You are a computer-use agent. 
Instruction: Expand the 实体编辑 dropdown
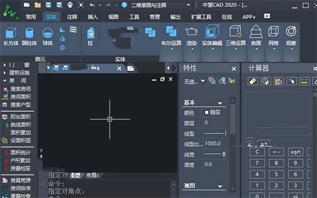pos(212,49)
